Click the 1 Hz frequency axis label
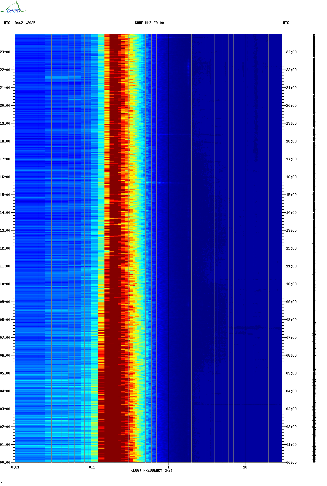Screen dimensions: 327x486 pyautogui.click(x=169, y=467)
